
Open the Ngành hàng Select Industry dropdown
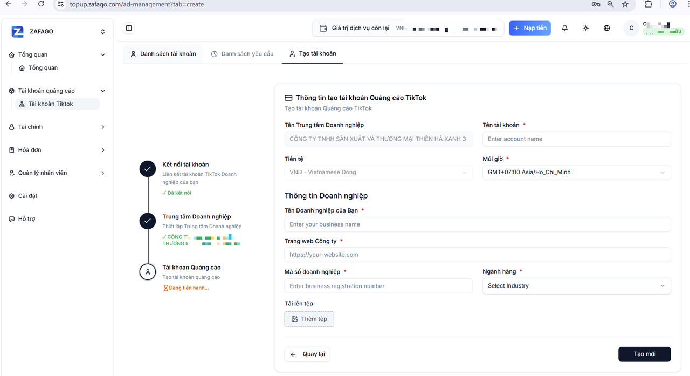(x=577, y=286)
